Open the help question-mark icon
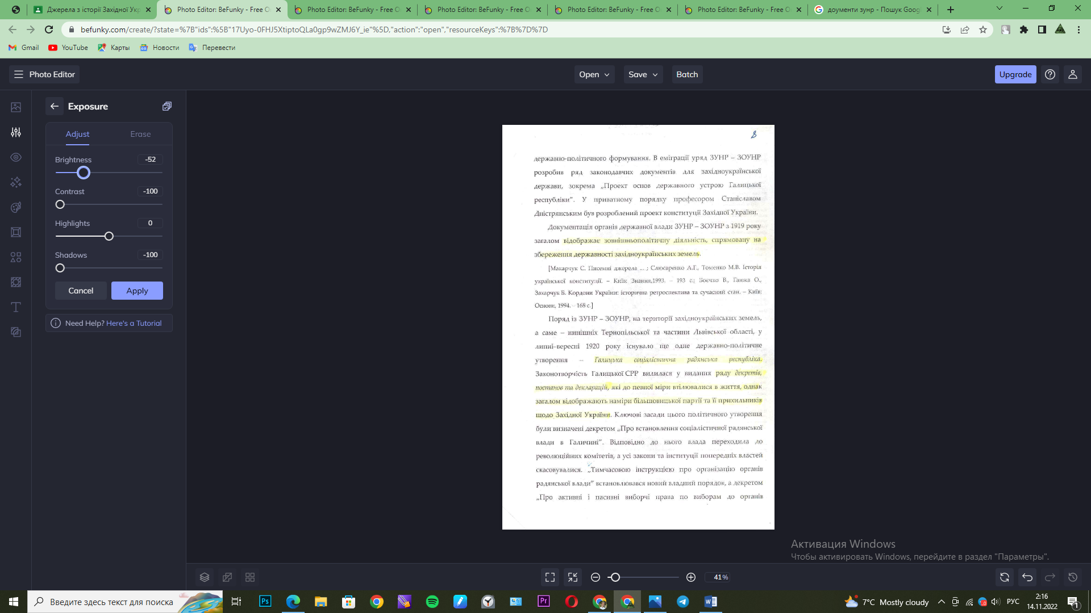 1050,74
